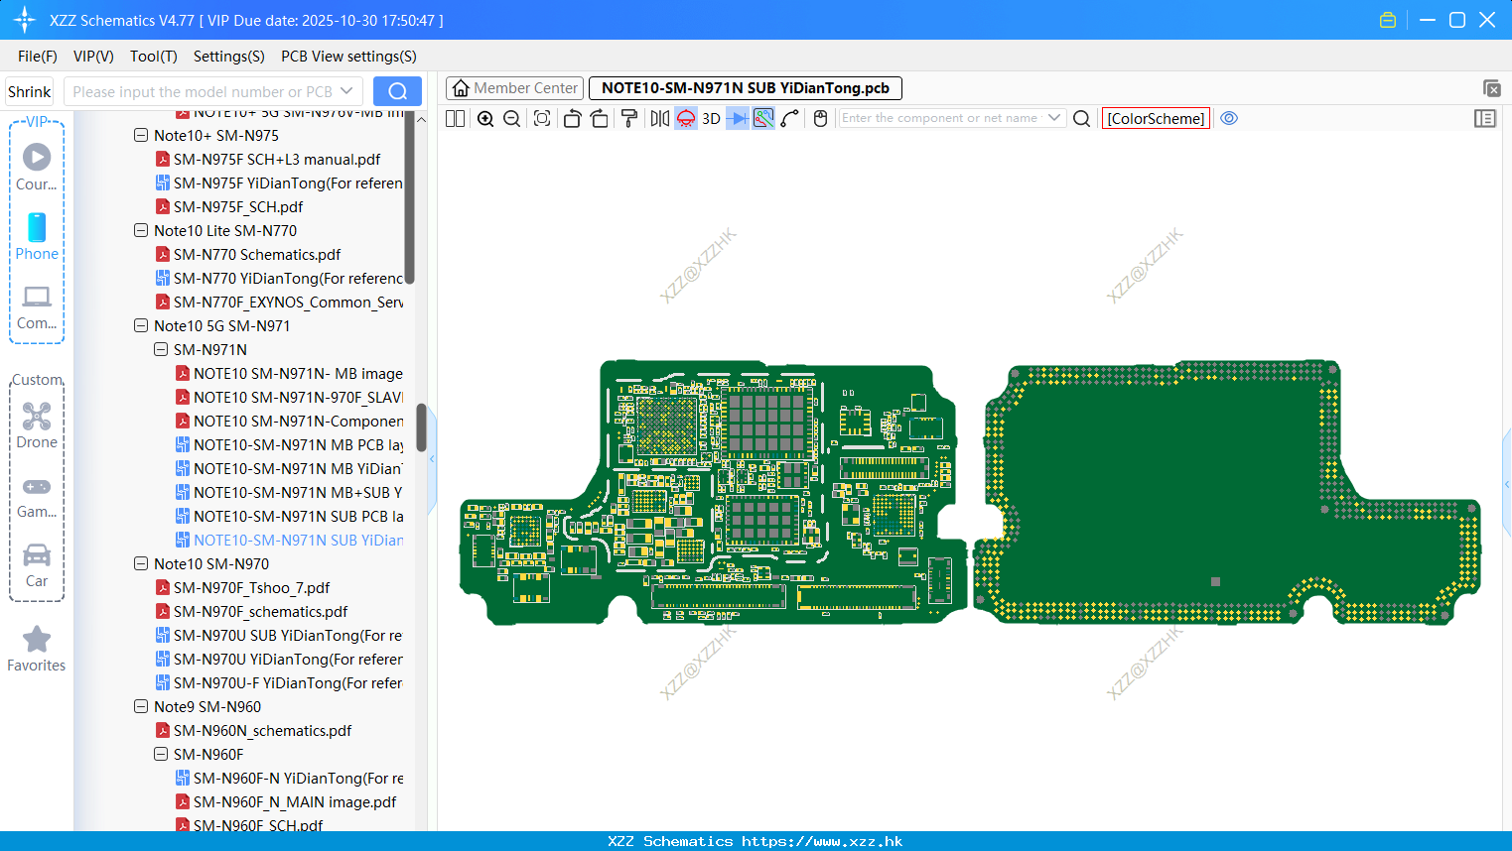Open the ColorScheme button
This screenshot has height=851, width=1512.
(1156, 118)
